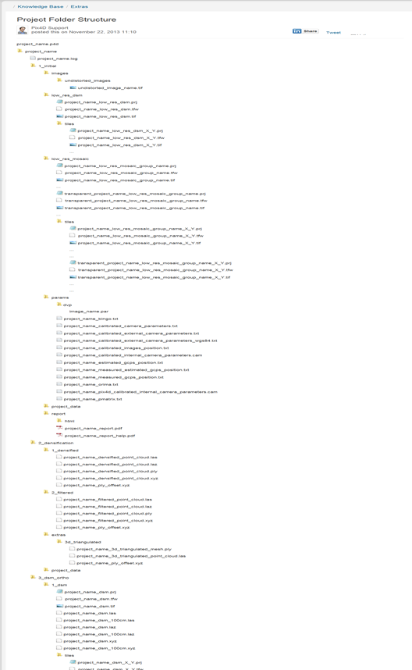This screenshot has width=412, height=670.
Task: Select the params folder entry
Action: coord(56,297)
